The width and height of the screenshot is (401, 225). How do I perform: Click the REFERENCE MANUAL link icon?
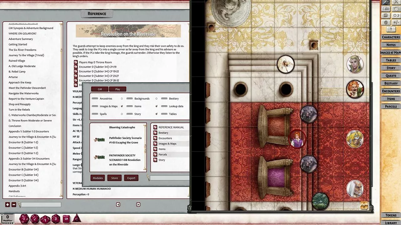155,127
